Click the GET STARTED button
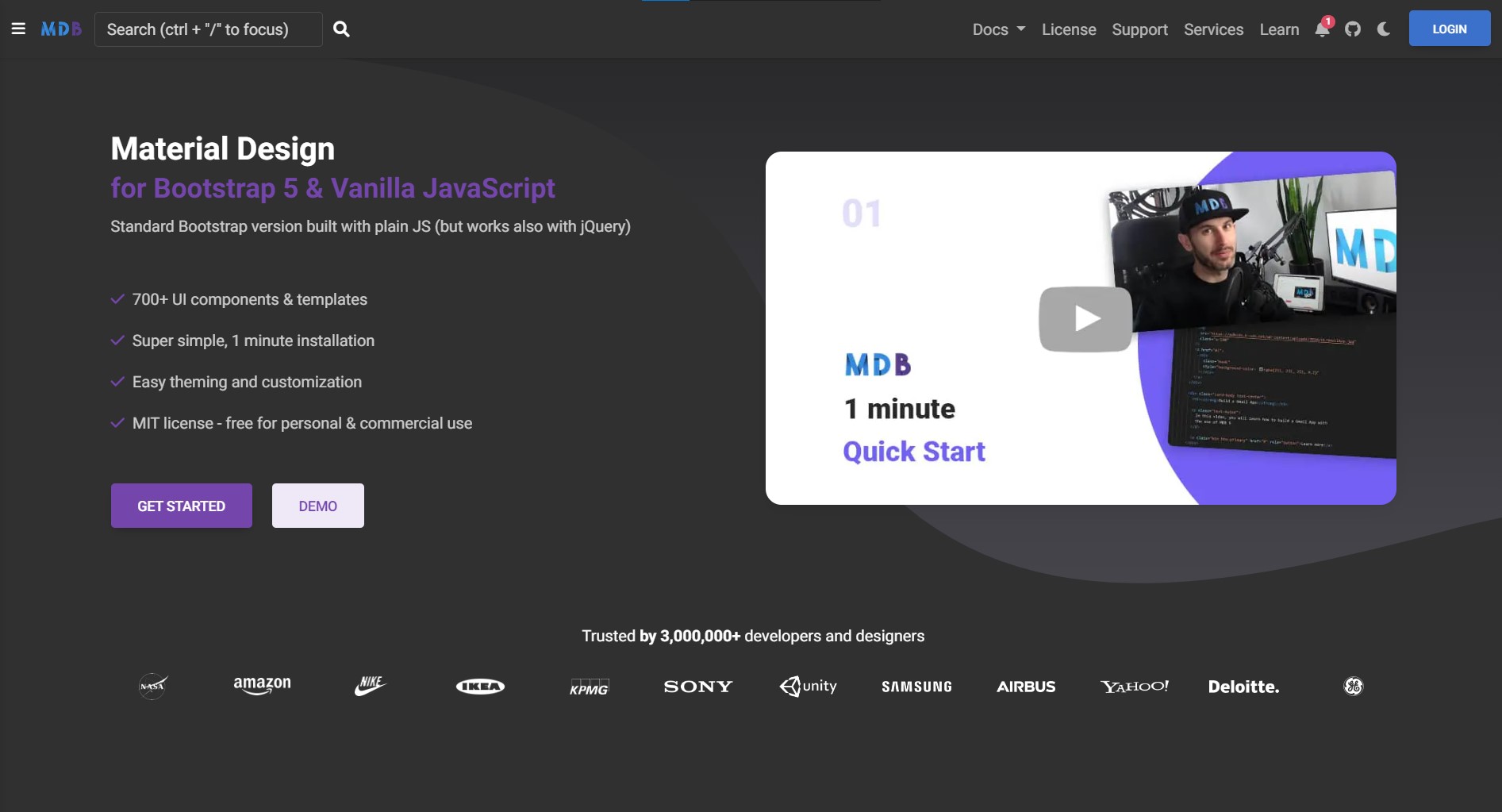Screen dimensions: 1502x812 182,506
